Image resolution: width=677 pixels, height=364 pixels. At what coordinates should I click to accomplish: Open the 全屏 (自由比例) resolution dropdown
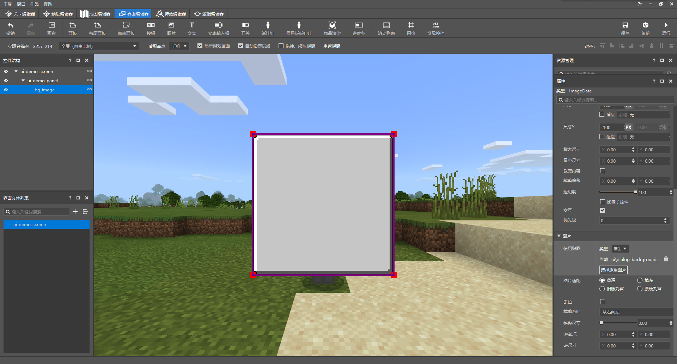[99, 46]
